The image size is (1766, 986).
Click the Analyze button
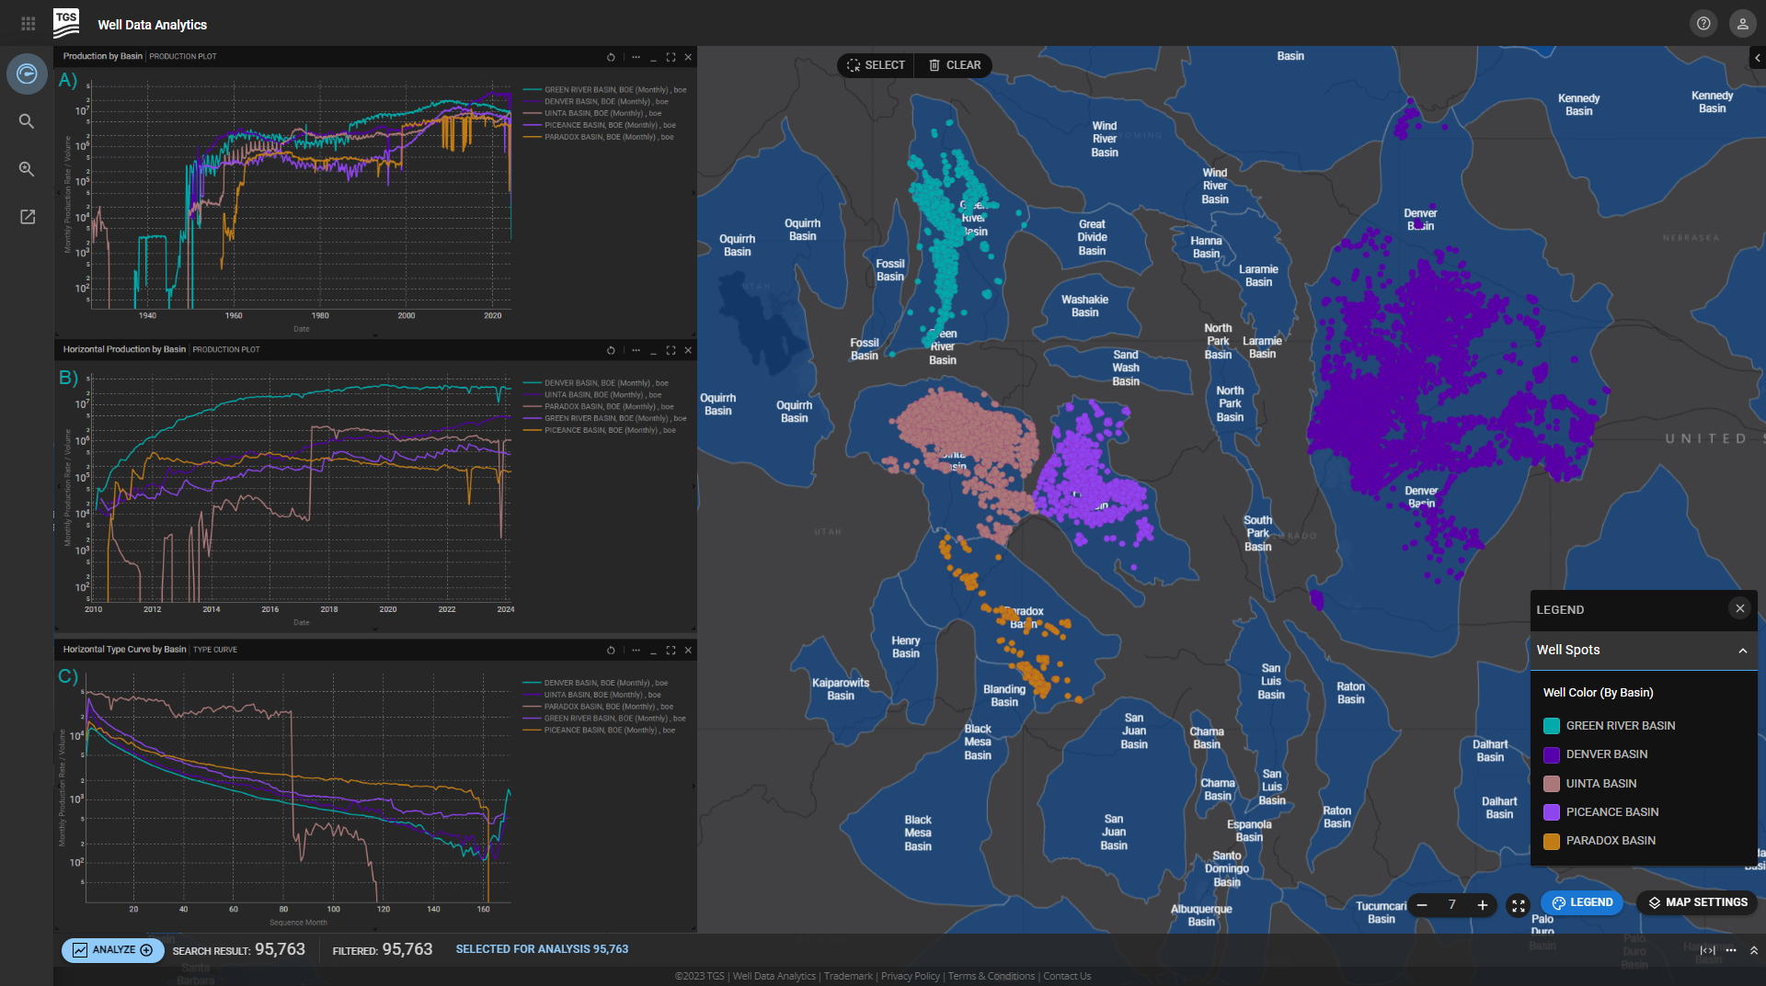click(113, 950)
